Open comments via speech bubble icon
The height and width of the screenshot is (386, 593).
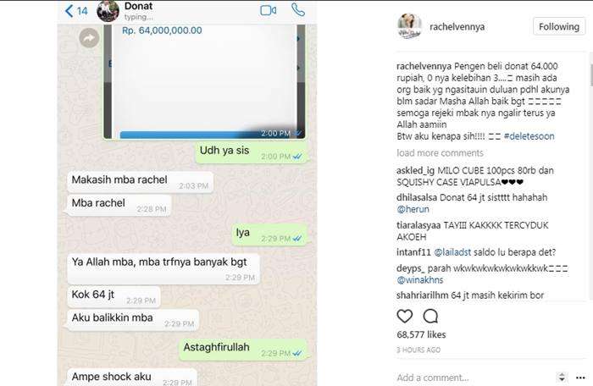(x=430, y=316)
